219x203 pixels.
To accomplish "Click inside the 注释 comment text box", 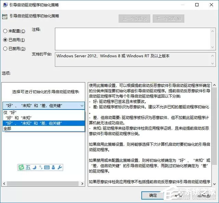I will [133, 39].
